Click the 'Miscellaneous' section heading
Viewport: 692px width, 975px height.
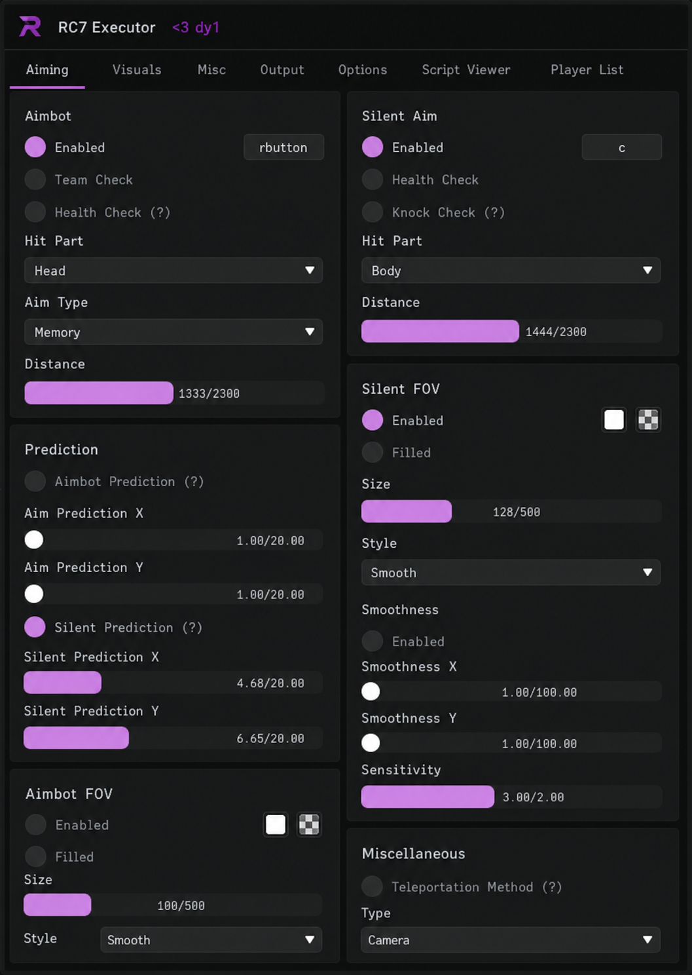414,854
